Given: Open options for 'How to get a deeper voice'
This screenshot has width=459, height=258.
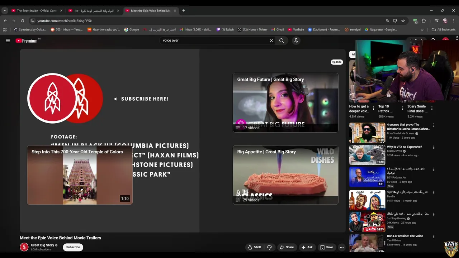Looking at the screenshot, I should pyautogui.click(x=374, y=108).
